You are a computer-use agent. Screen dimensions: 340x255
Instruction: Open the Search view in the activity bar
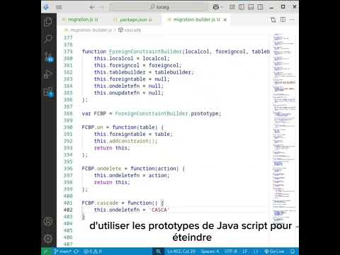(48, 39)
